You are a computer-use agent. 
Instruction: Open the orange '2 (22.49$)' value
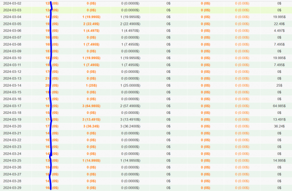pos(91,24)
